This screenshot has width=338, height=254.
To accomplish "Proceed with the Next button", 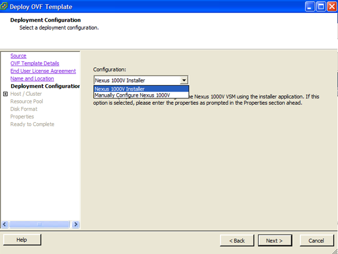I will click(x=275, y=241).
